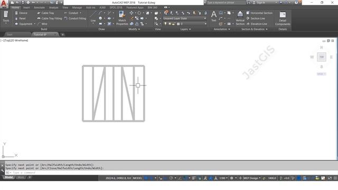Toggle the layer on/off lightbulb icon
Image resolution: width=338 pixels, height=190 pixels.
(x=165, y=24)
